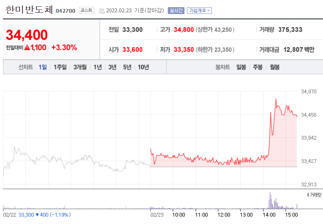Click the 11:00 time axis label
The image size is (323, 224).
coord(201,215)
